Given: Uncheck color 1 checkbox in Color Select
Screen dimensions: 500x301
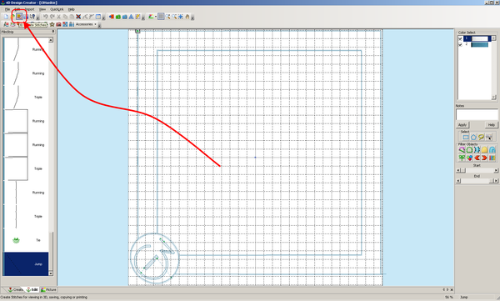Looking at the screenshot, I should pyautogui.click(x=460, y=38).
